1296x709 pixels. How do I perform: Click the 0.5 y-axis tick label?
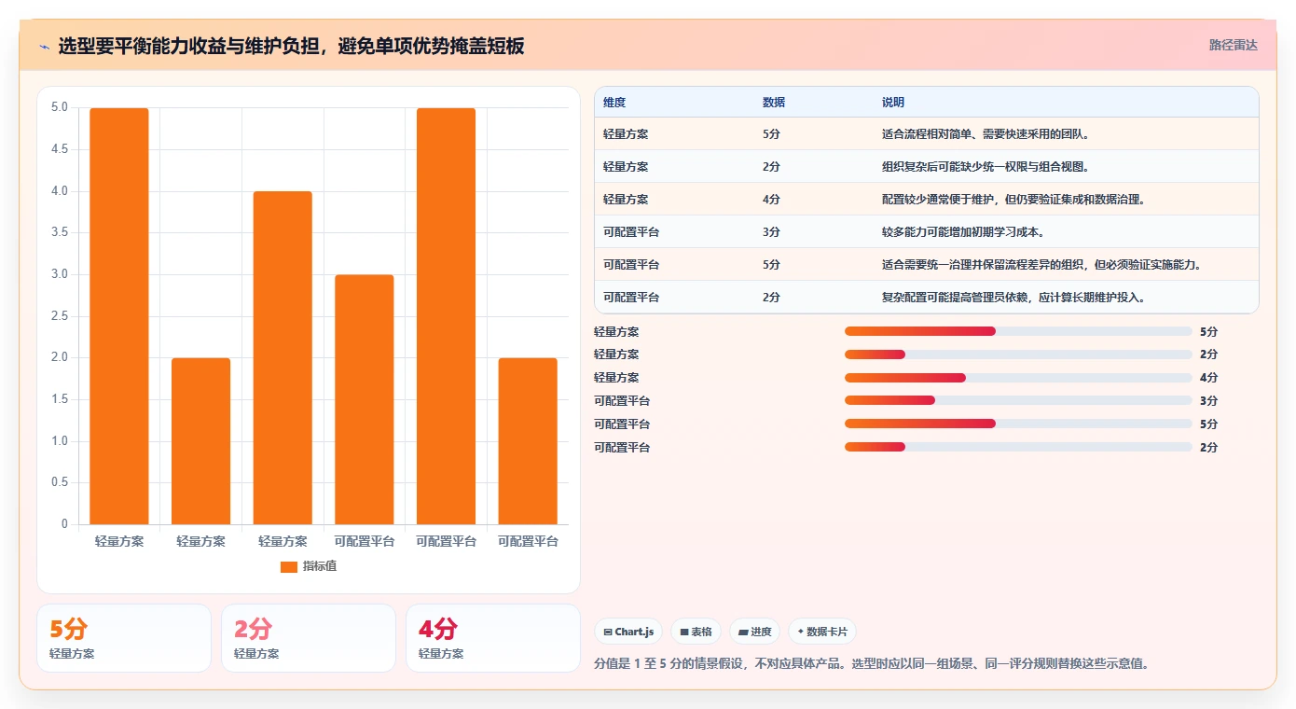coord(59,482)
